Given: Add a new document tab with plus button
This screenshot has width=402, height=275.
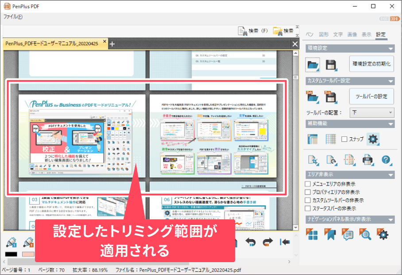Looking at the screenshot, I should 112,44.
